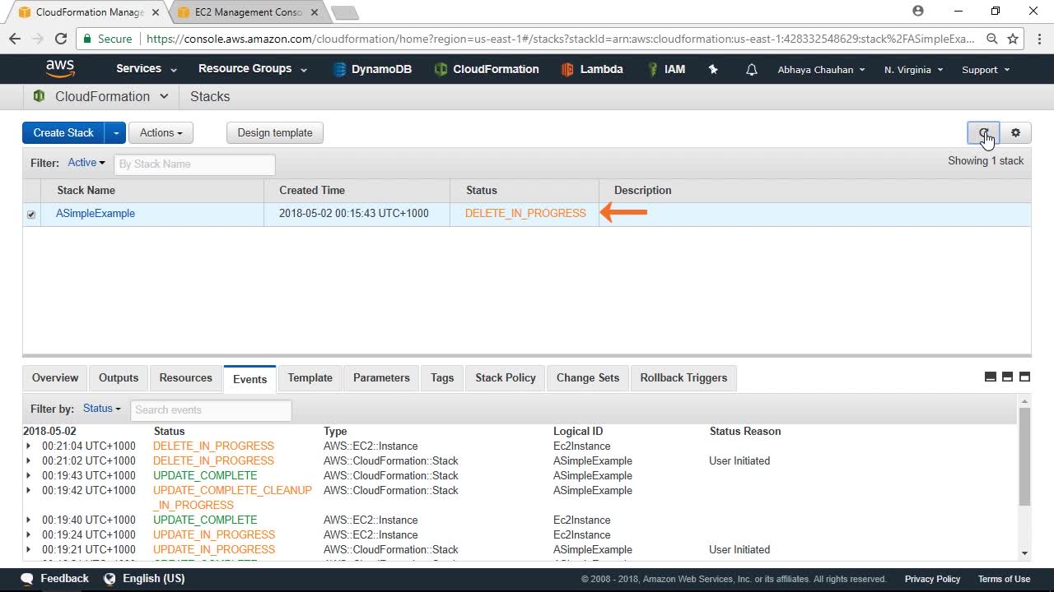Viewport: 1054px width, 592px height.
Task: Bookmark the page with the star icon
Action: [1013, 39]
